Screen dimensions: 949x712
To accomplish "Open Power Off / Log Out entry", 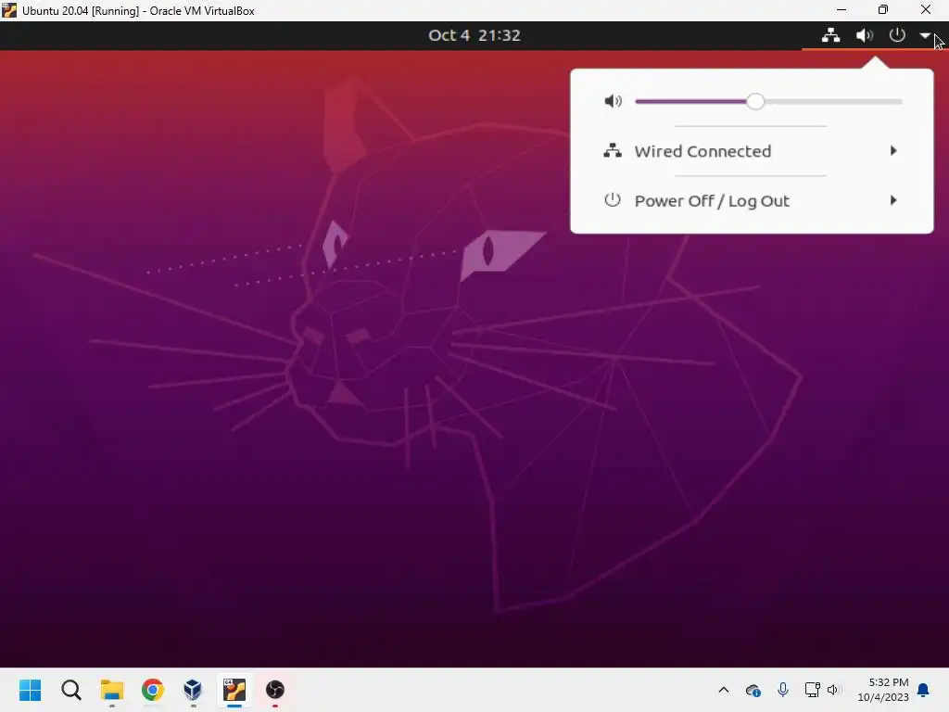I will pos(752,200).
